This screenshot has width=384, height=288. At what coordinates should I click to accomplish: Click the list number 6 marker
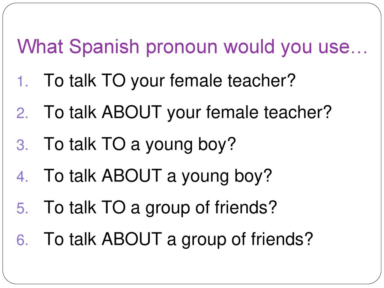(22, 240)
